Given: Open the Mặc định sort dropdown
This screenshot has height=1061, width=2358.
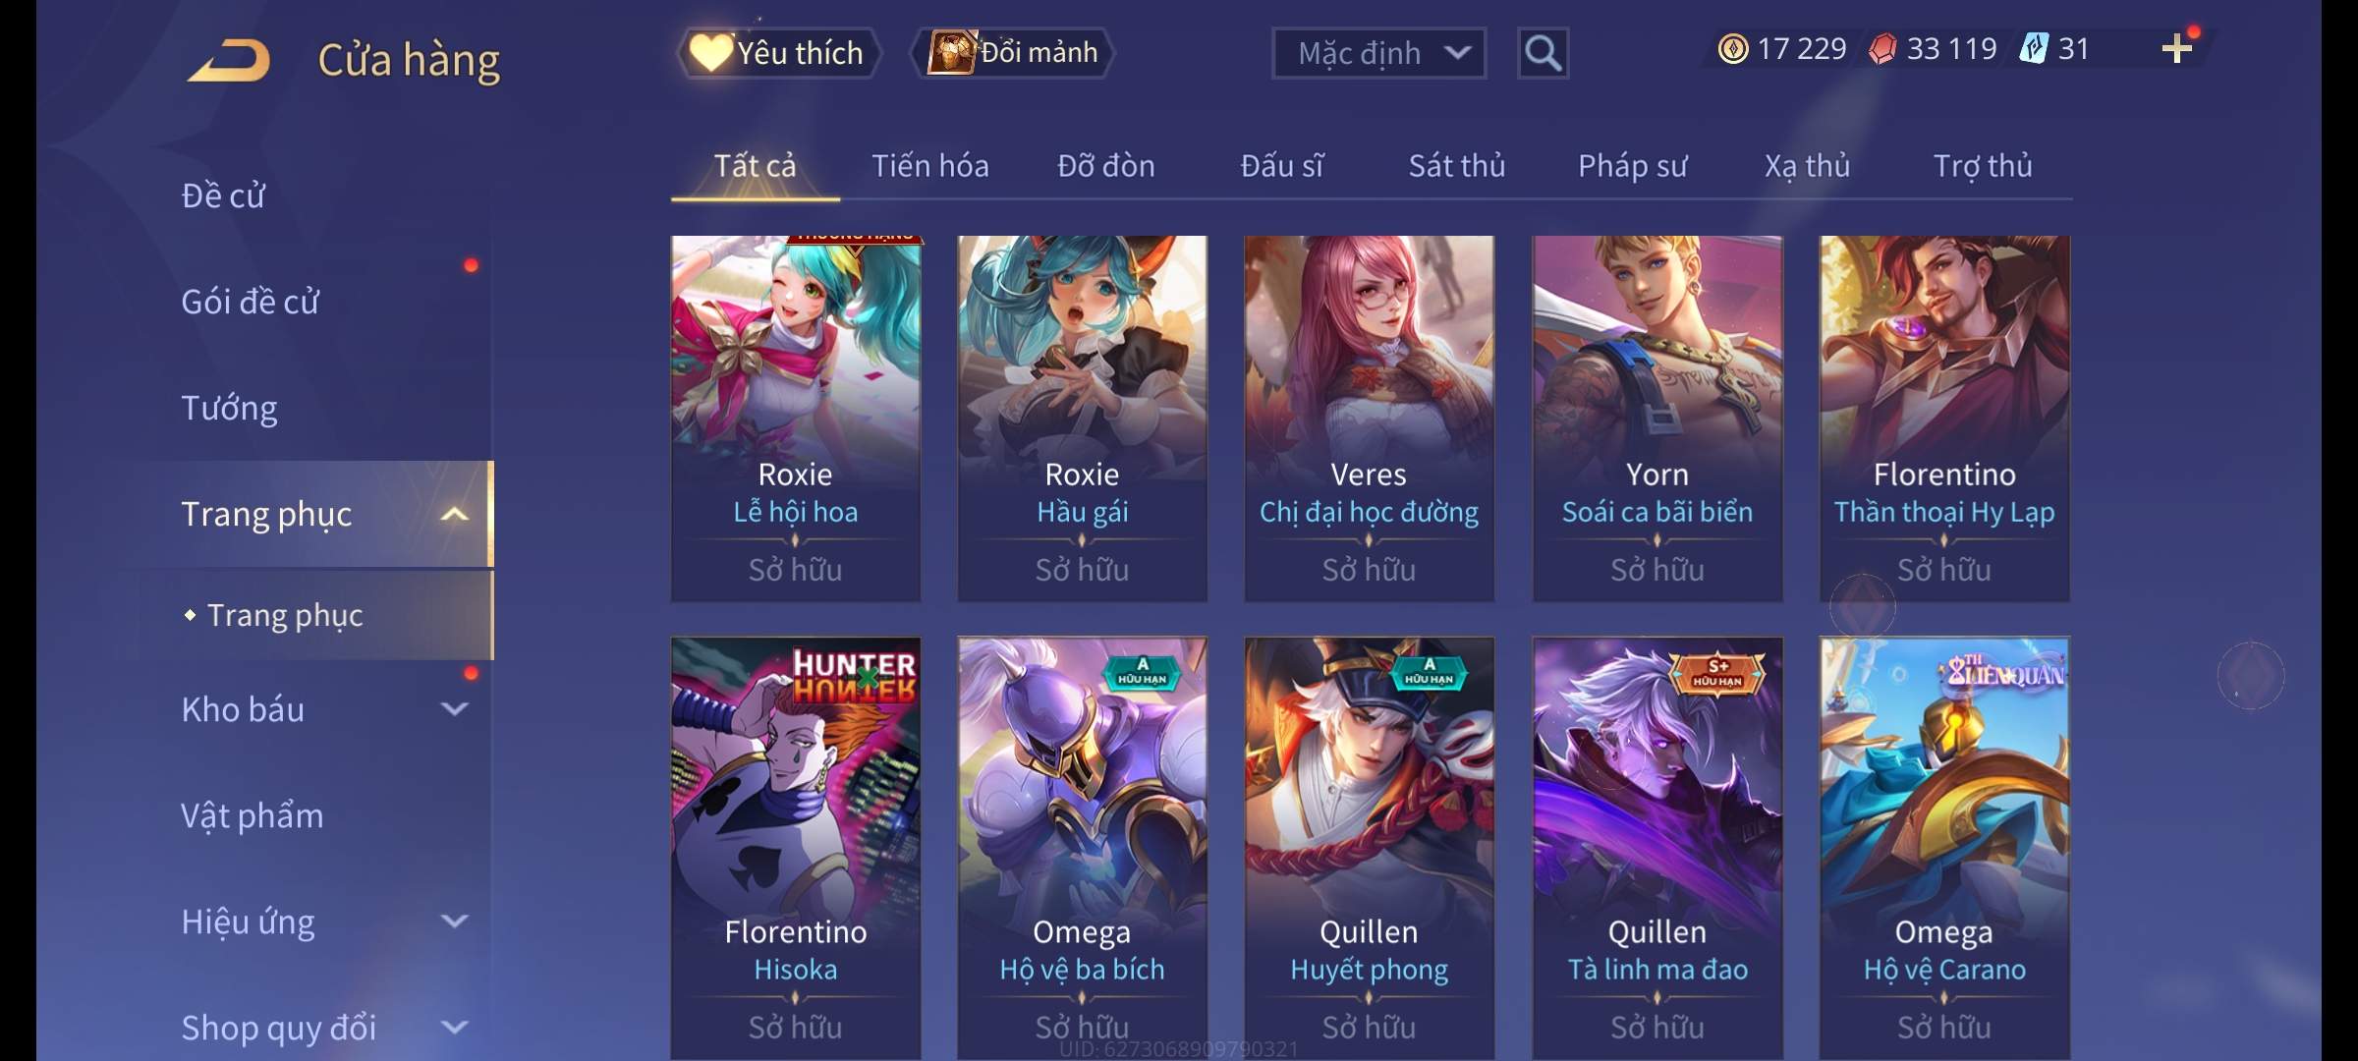Looking at the screenshot, I should pos(1378,53).
